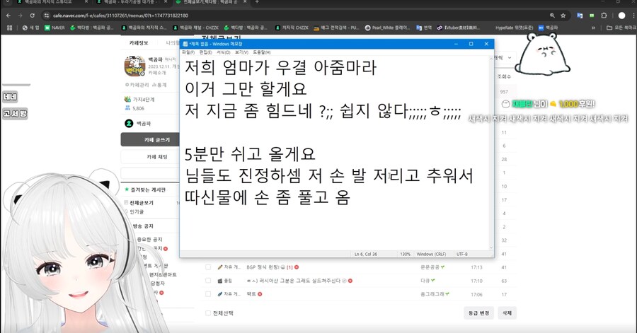Click the folder icon on the 올팁 row

(x=220, y=281)
